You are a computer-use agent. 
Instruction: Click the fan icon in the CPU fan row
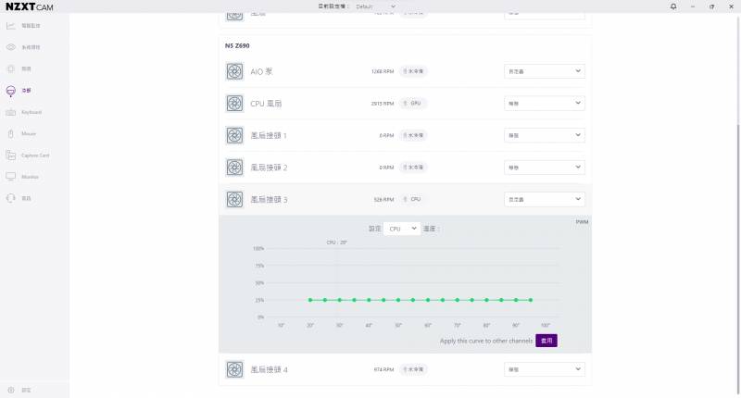pyautogui.click(x=234, y=104)
